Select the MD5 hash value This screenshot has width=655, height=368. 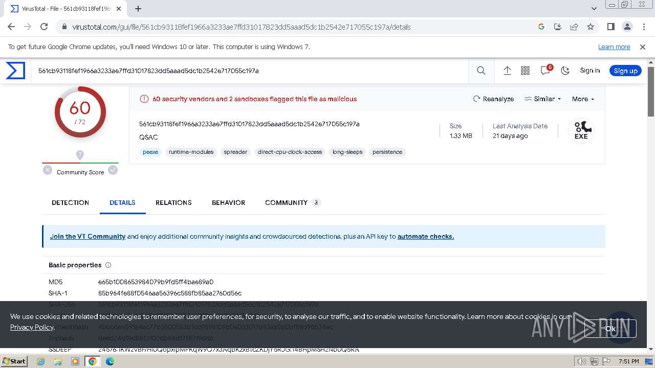[156, 282]
